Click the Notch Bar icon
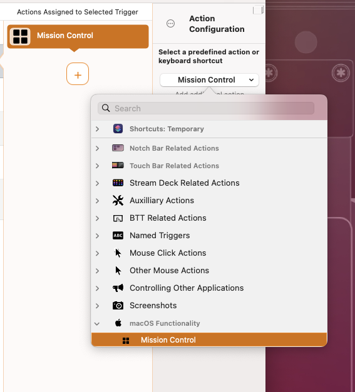Viewport: 355px width, 392px height. (x=118, y=148)
